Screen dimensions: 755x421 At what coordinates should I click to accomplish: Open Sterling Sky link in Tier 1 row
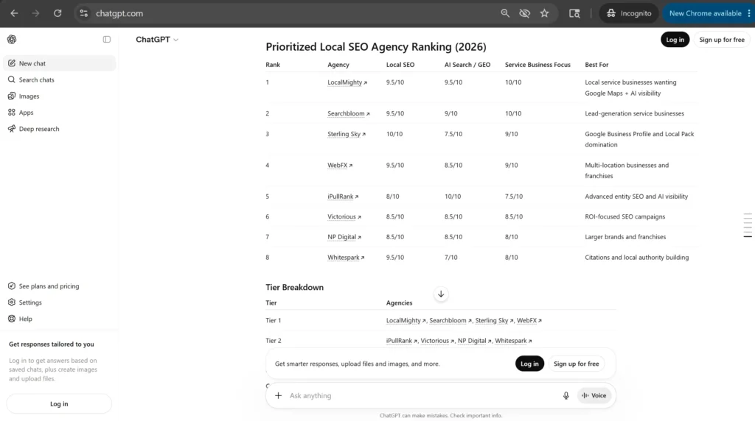[x=494, y=321]
